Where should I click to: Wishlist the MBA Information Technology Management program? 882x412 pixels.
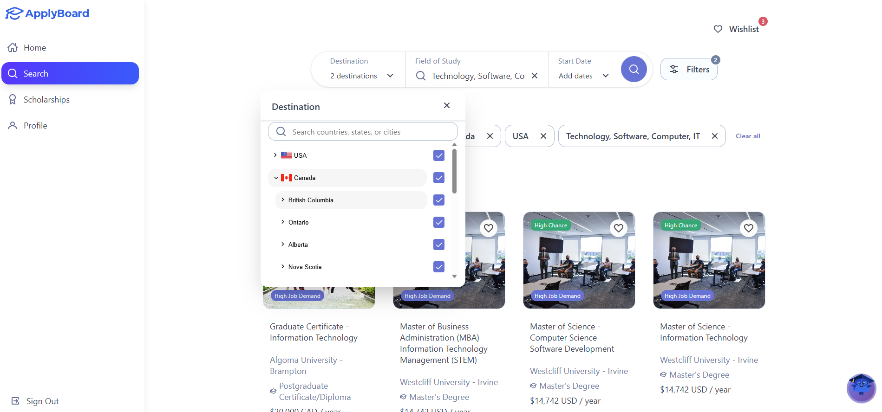click(x=489, y=228)
